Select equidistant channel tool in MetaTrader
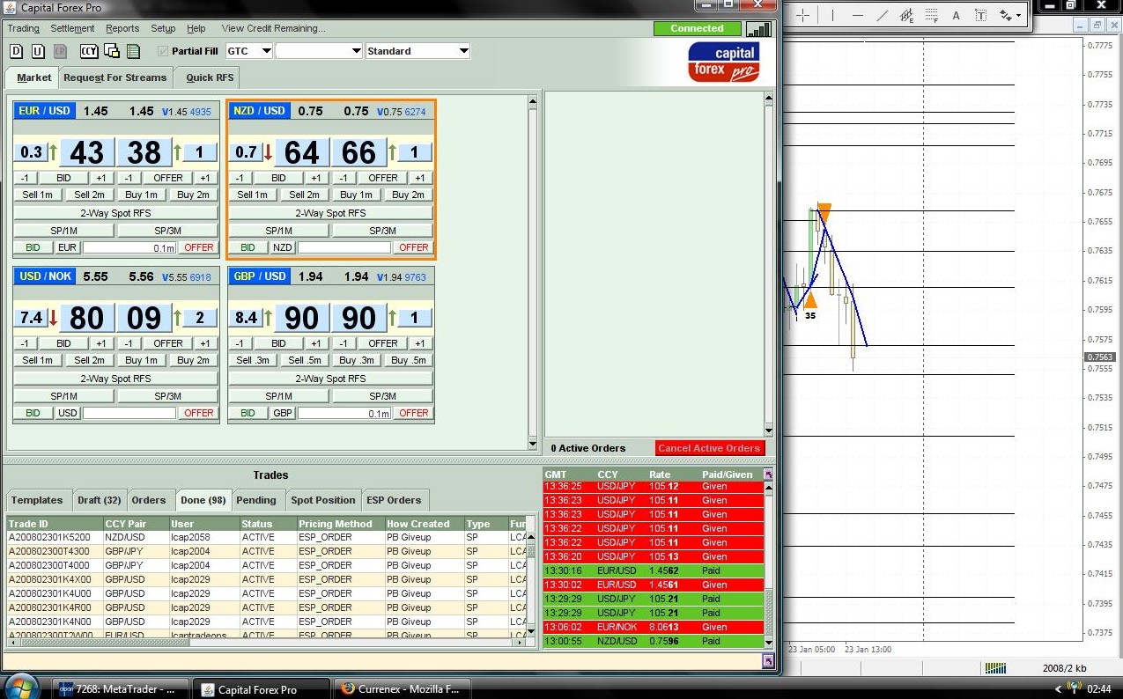1123x699 pixels. [x=907, y=15]
